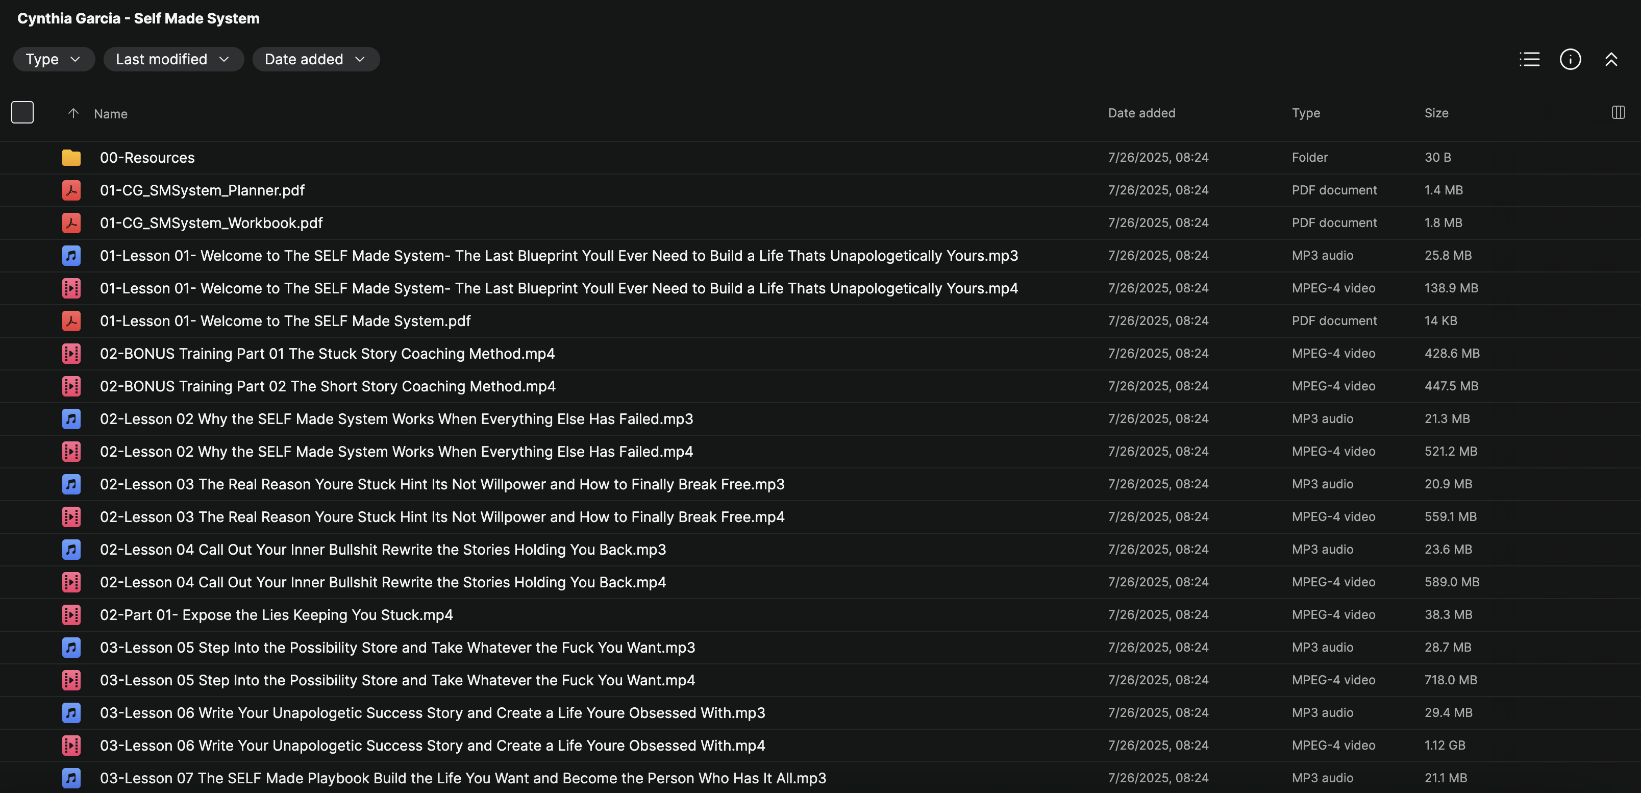This screenshot has width=1641, height=793.
Task: Open 02-BONUS Training Part 01 video
Action: 327,354
